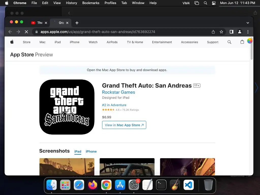Open the Vinewood sign screenshot thumbnail

click(x=67, y=167)
